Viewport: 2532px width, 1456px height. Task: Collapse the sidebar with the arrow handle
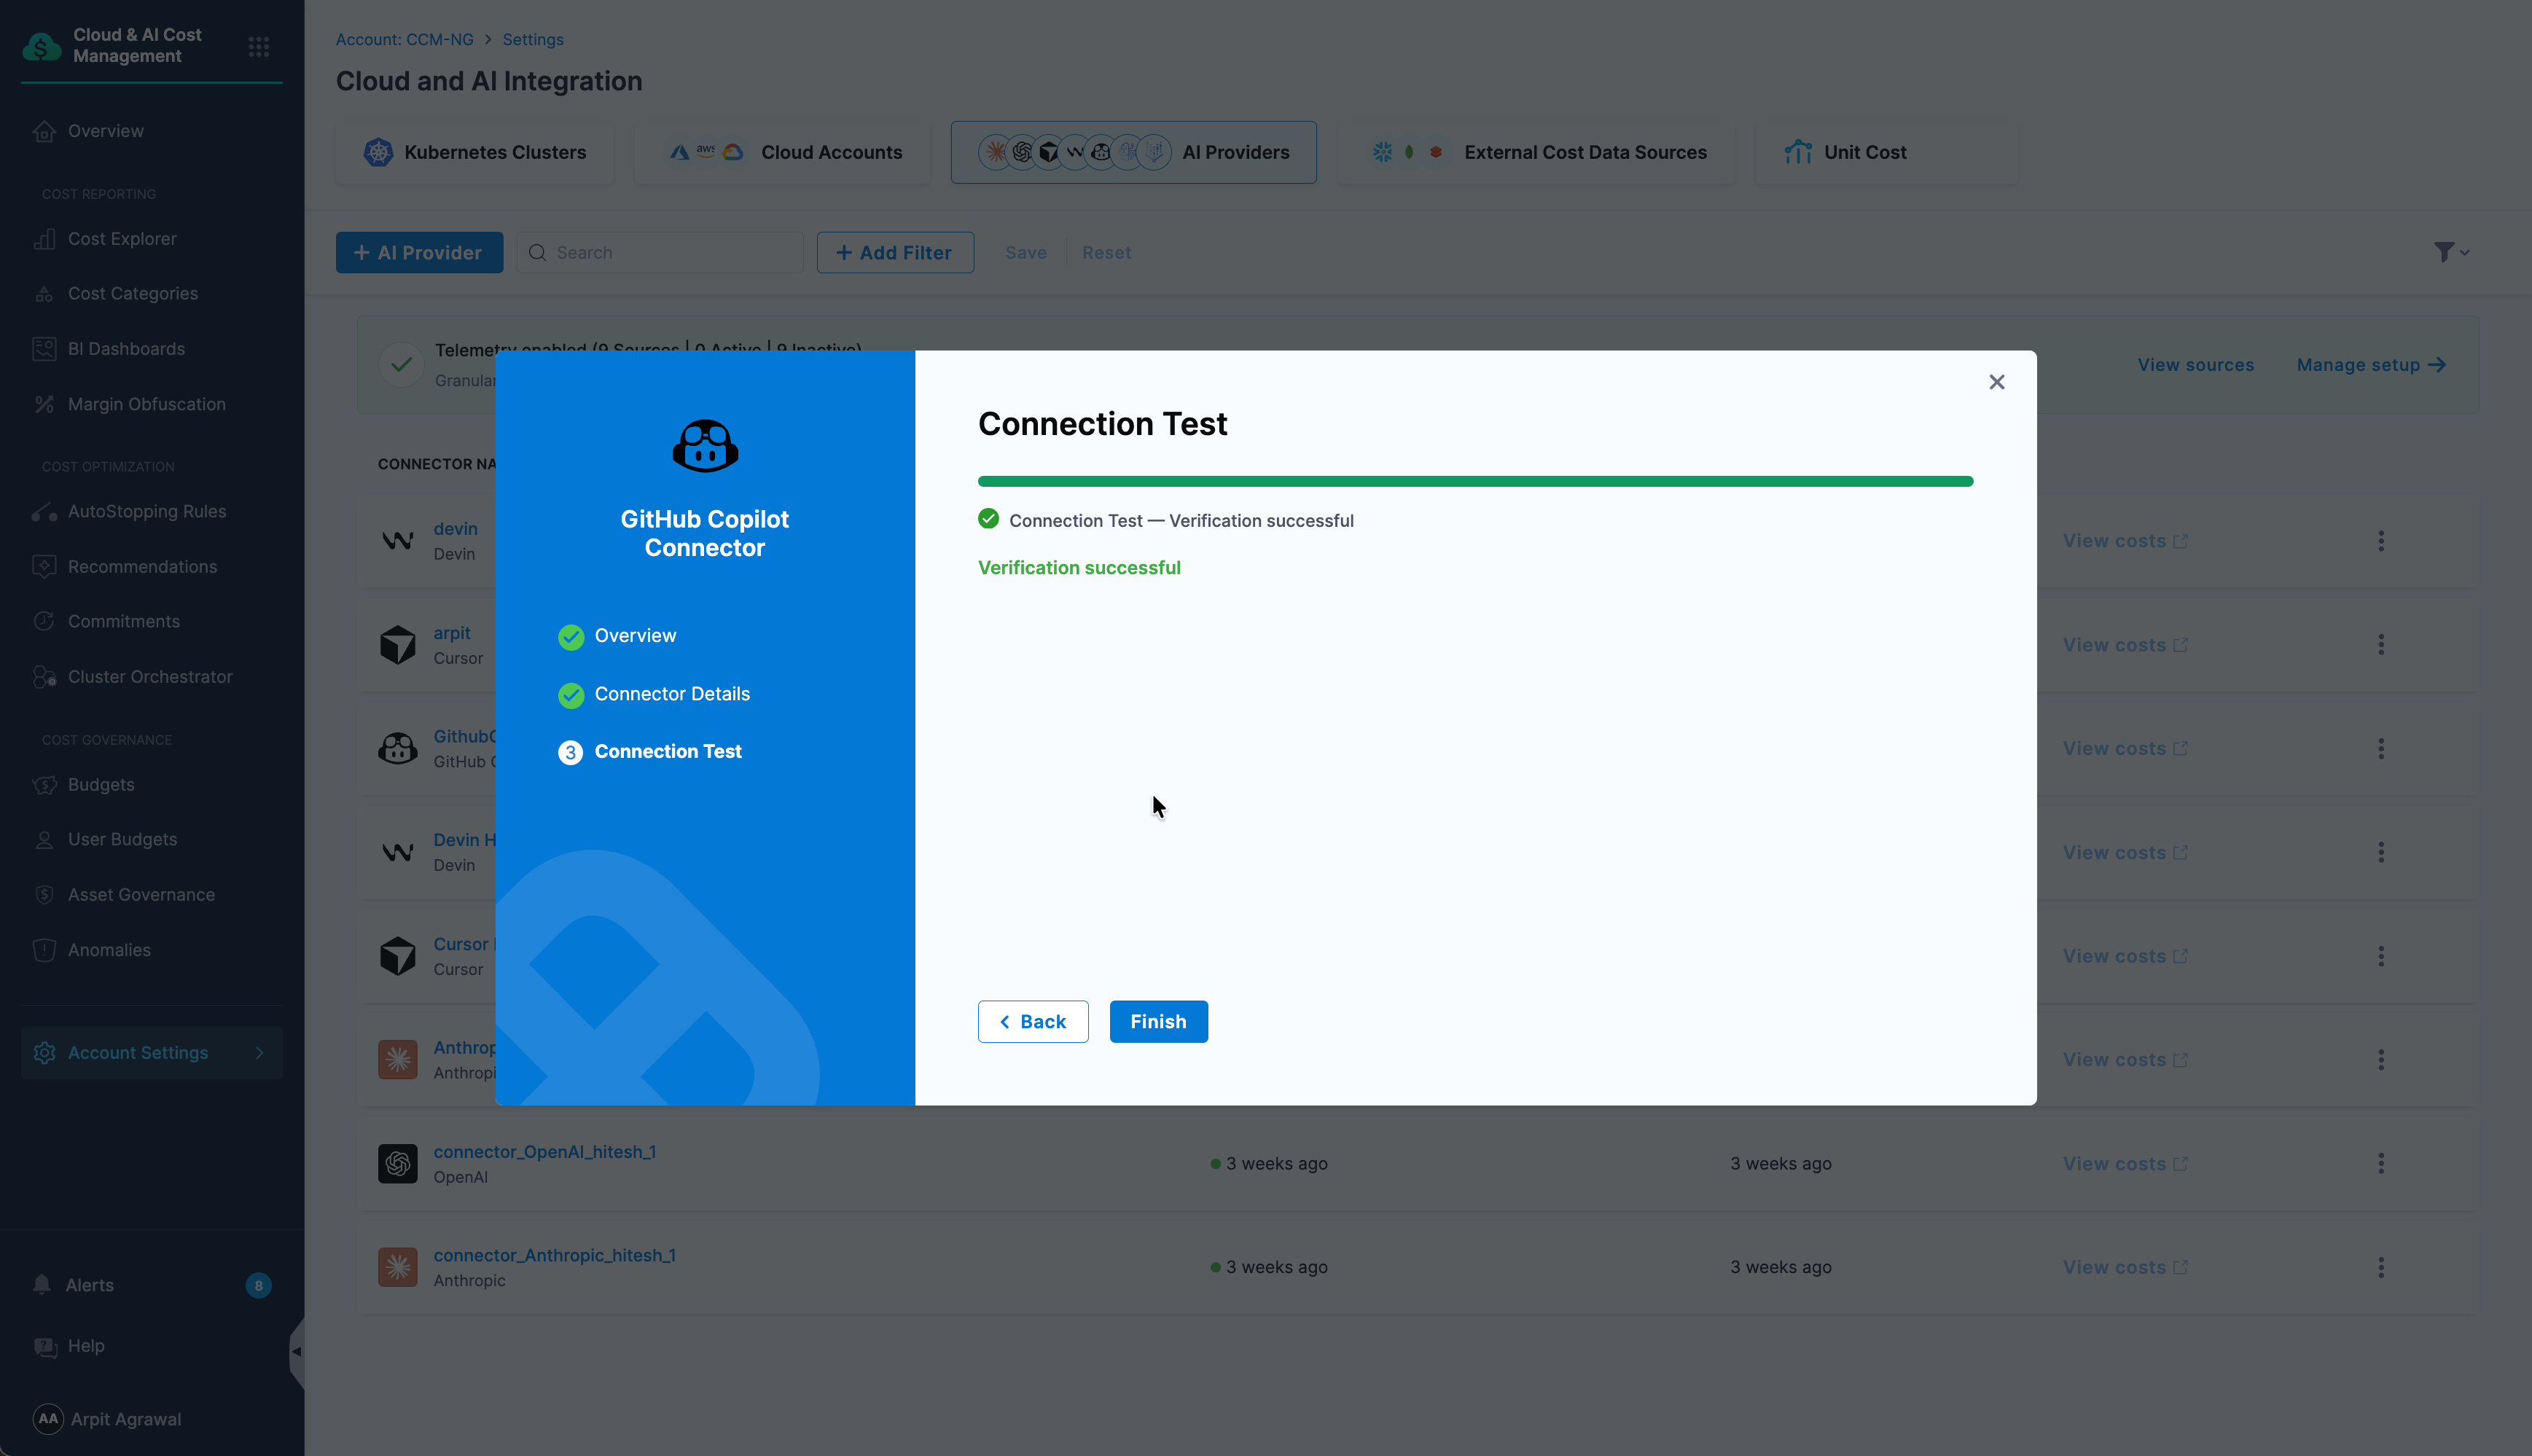[x=296, y=1352]
